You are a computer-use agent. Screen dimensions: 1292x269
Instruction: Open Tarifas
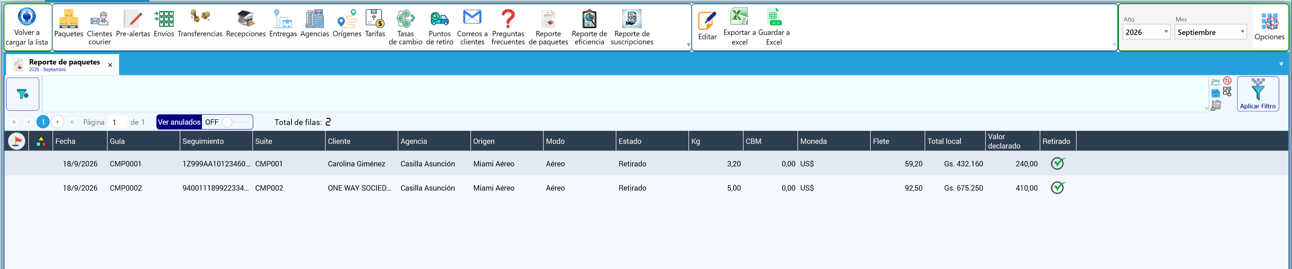tap(375, 24)
